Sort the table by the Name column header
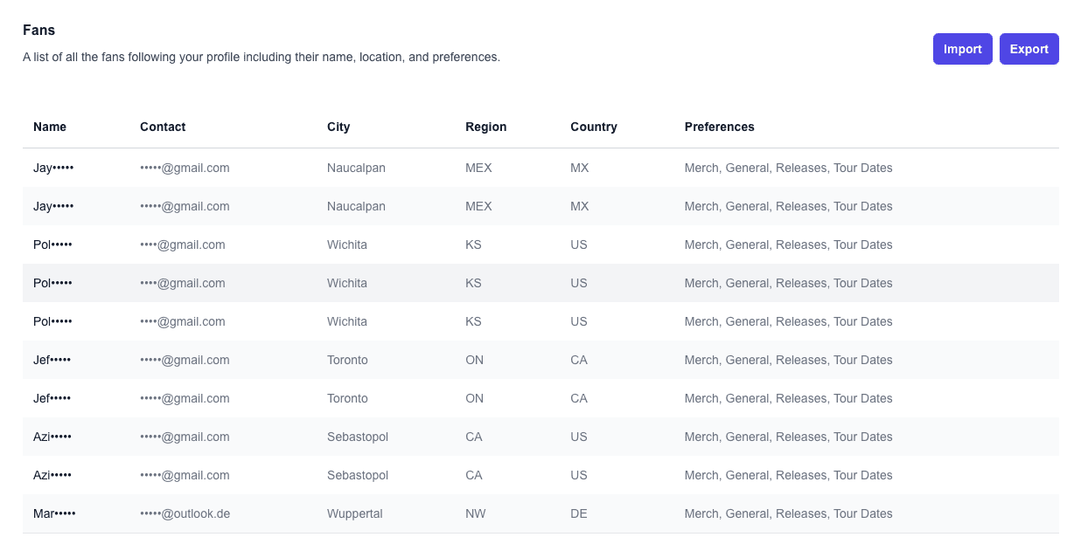This screenshot has height=544, width=1074. (50, 127)
